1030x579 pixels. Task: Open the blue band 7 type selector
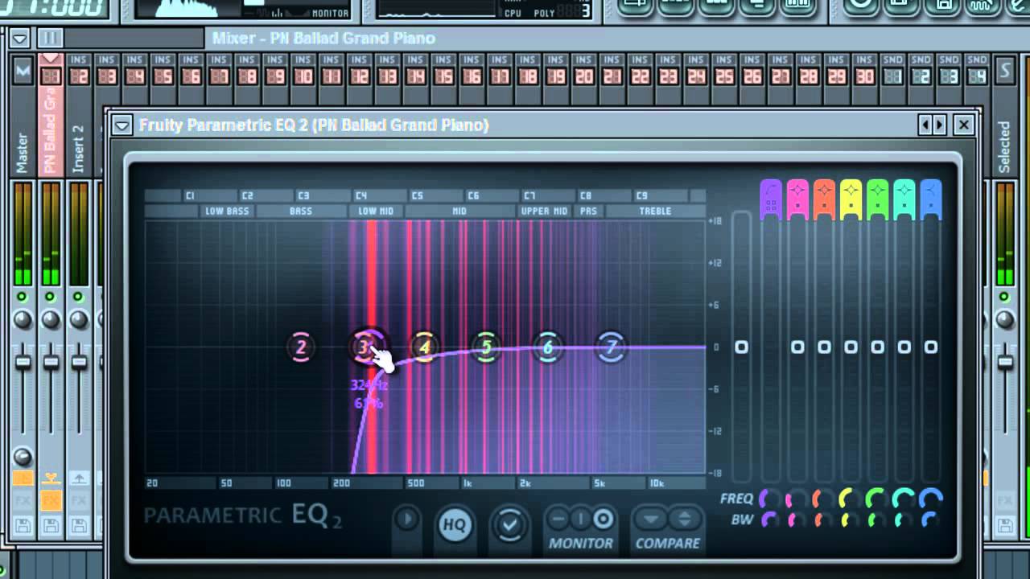(931, 199)
